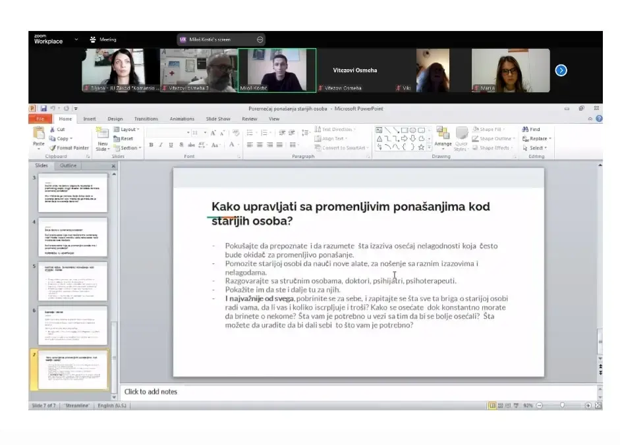Switch to the Animations ribbon tab

(x=182, y=118)
